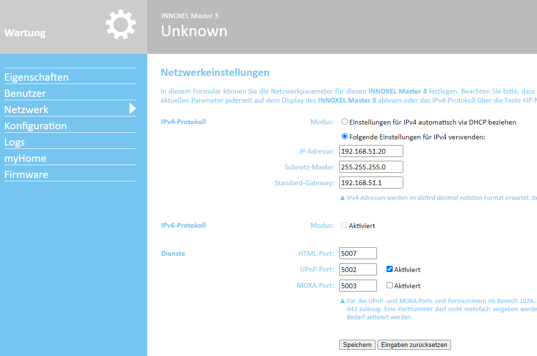
Task: Click the IPv6-Protokoll section label
Action: tap(183, 225)
